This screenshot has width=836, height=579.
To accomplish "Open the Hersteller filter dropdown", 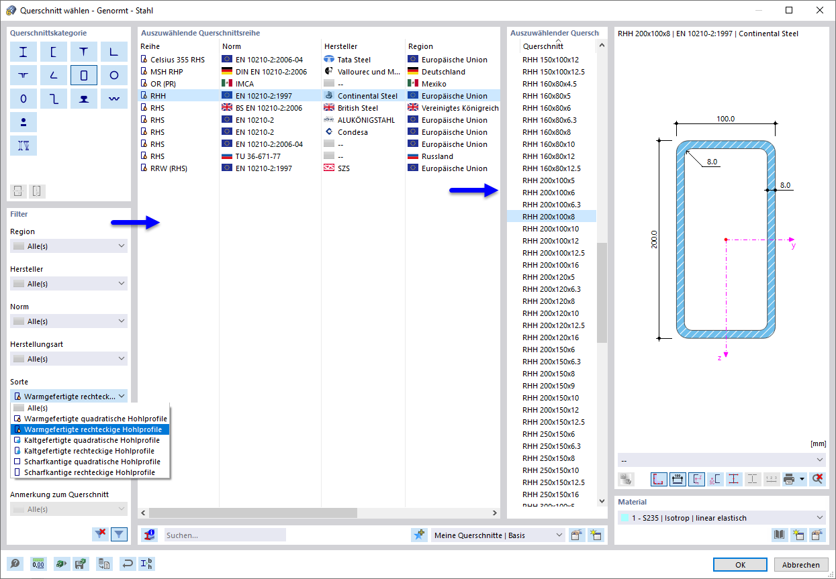I will coord(68,284).
